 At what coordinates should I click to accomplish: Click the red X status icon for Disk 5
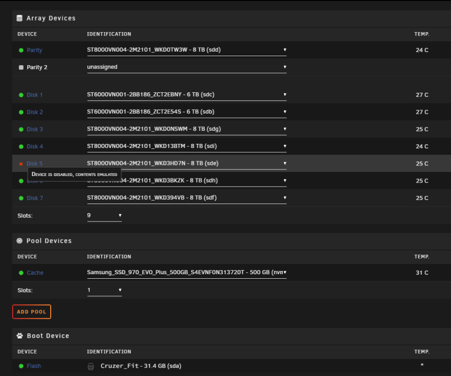point(21,164)
